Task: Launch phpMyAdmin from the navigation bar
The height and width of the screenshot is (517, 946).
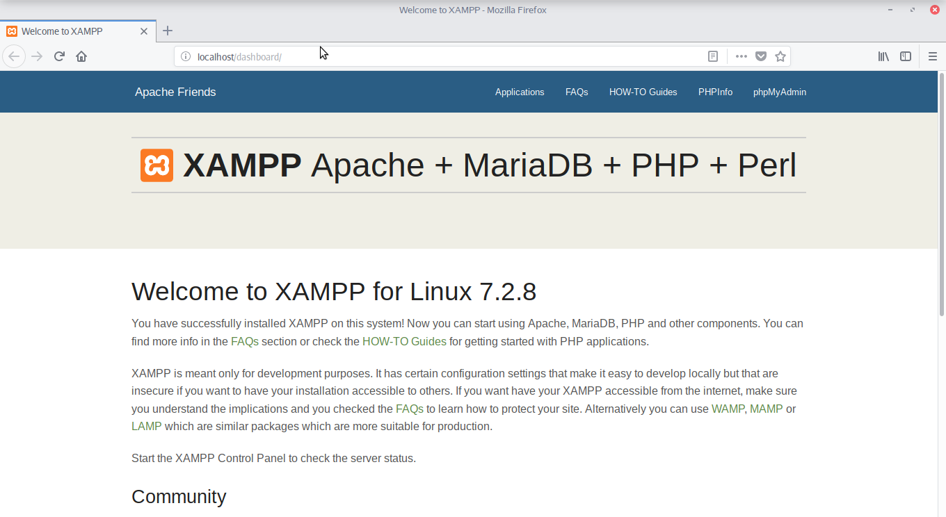Action: pos(780,92)
